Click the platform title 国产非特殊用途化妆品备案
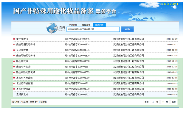Screen dimensions: 186x113 click(53, 11)
